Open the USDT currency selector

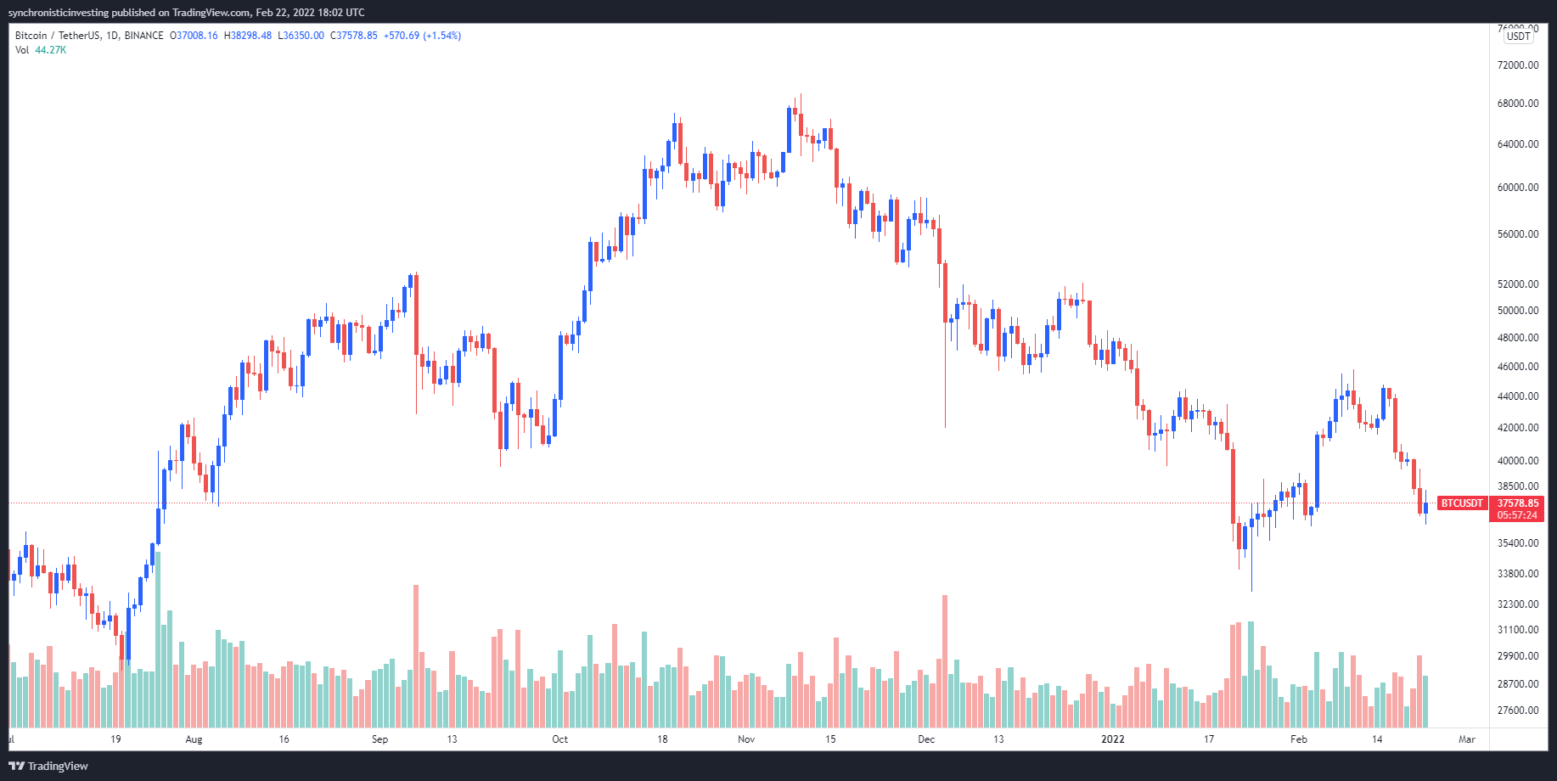1518,37
